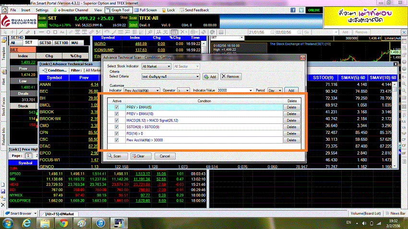
Task: Click the Full Screen toolbar button
Action: pyautogui.click(x=145, y=10)
